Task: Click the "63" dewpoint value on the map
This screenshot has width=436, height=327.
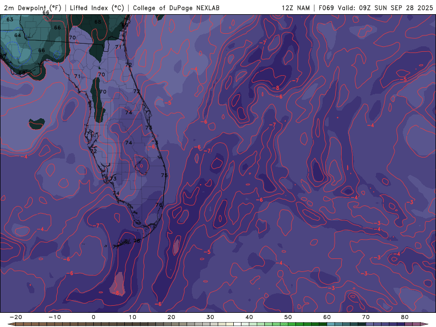Action: tap(10, 20)
